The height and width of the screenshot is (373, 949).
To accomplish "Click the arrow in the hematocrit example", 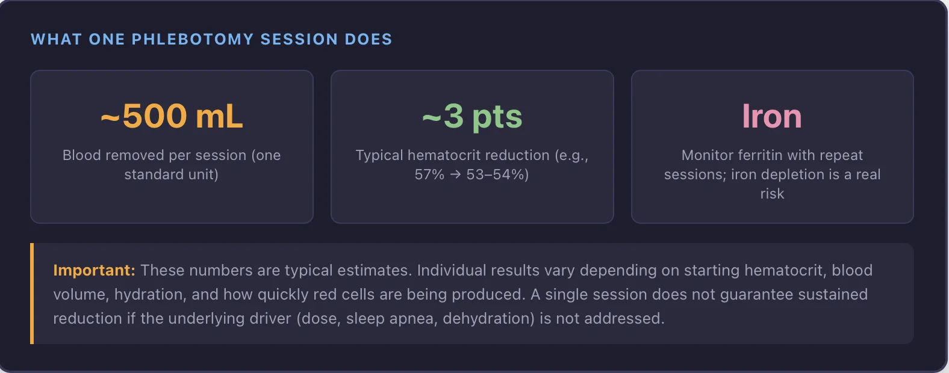I will pos(455,175).
